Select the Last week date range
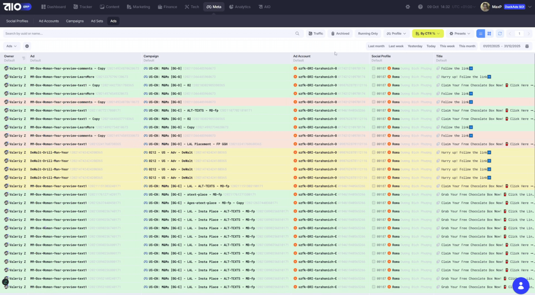535x295 pixels. click(396, 46)
